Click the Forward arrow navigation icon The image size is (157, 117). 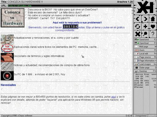(x=145, y=19)
